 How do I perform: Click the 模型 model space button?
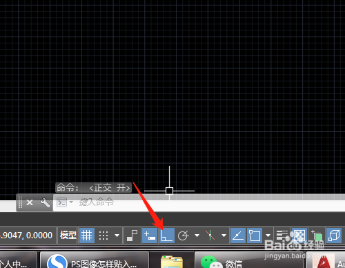[68, 236]
